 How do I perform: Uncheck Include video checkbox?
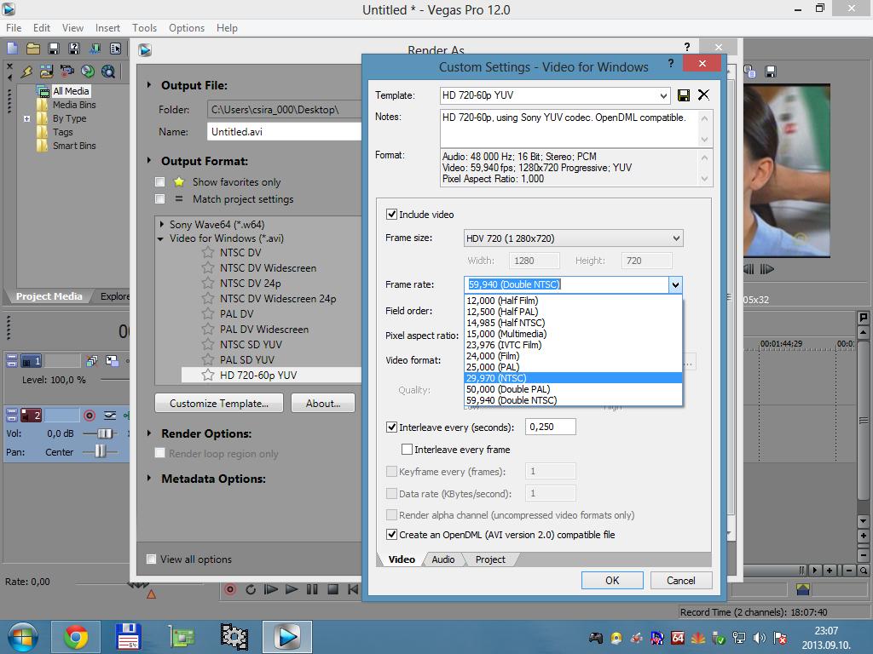pyautogui.click(x=391, y=215)
